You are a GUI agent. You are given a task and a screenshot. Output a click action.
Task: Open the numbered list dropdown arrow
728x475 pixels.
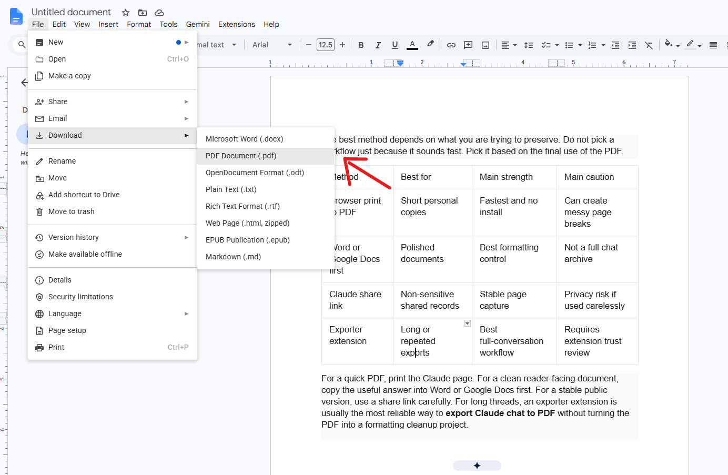pos(603,45)
